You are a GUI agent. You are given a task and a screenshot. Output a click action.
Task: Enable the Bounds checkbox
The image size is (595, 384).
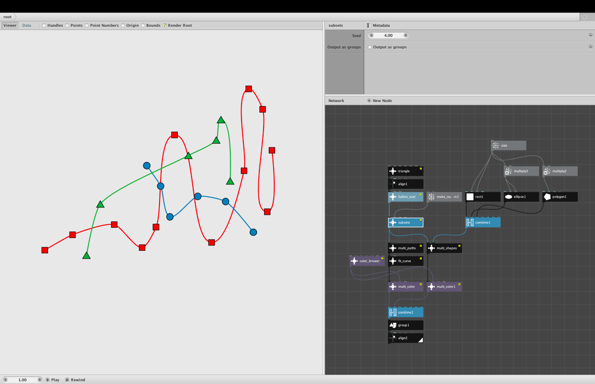(143, 26)
